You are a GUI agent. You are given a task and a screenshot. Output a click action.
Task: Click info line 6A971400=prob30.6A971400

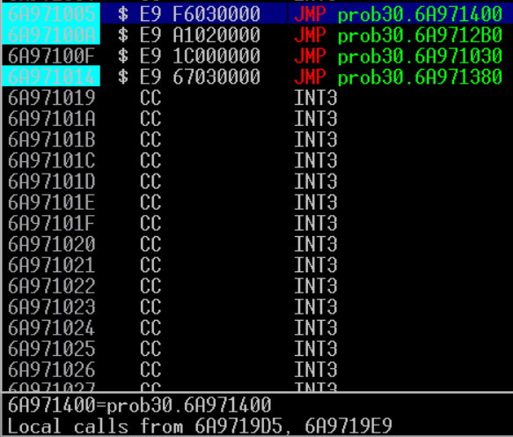point(139,405)
